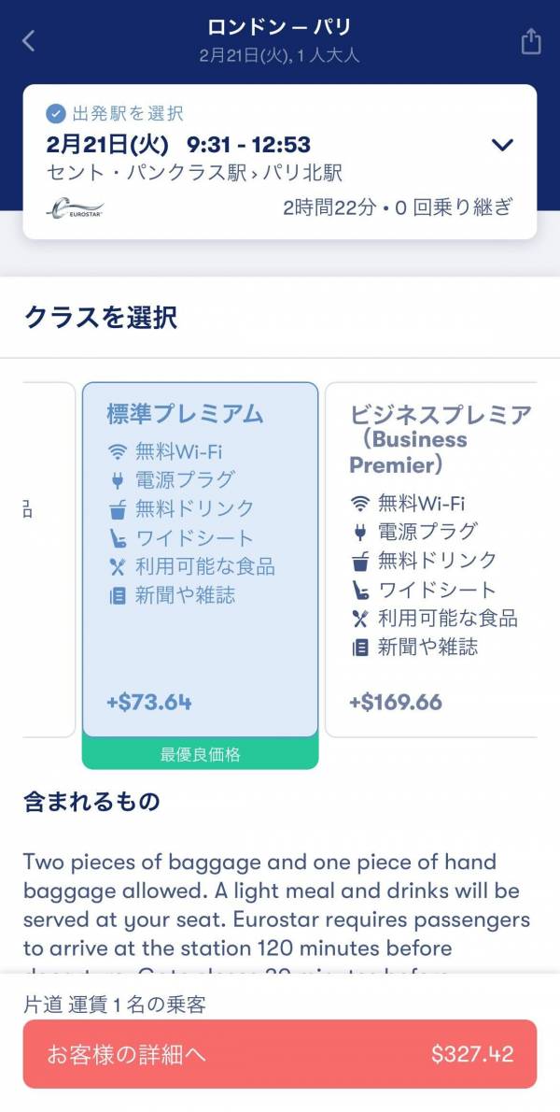Tap the food utensils icon in Business Premier card
The width and height of the screenshot is (560, 1112).
[360, 619]
